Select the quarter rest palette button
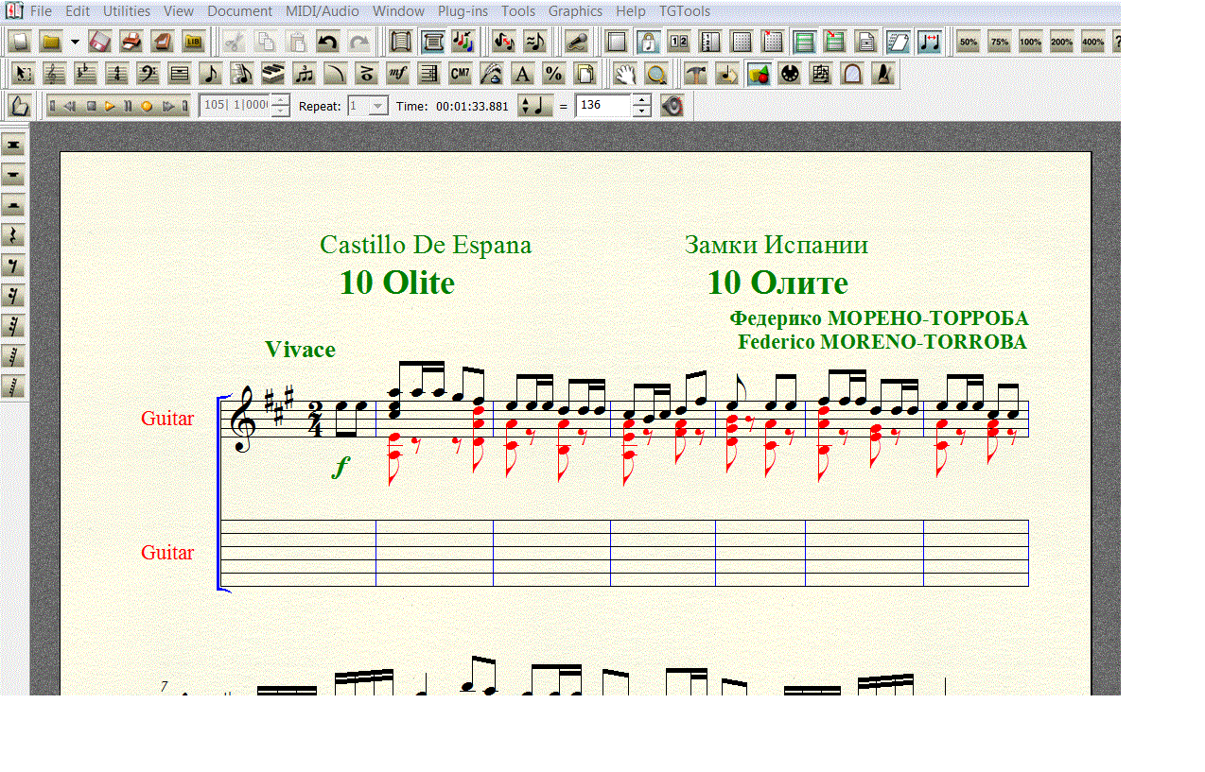 (x=14, y=235)
